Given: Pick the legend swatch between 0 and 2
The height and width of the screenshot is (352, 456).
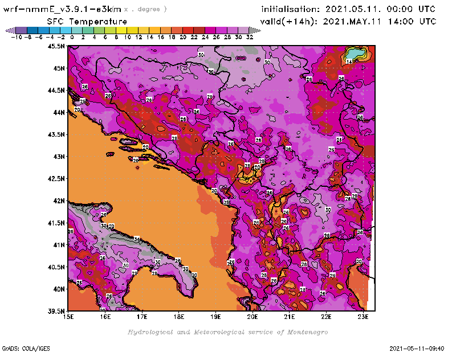Looking at the screenshot, I should 77,31.
